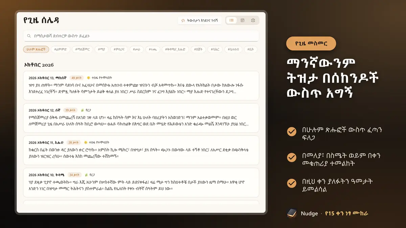Click the sun mood icon on ጥቅምት 11 entry

pyautogui.click(x=86, y=143)
